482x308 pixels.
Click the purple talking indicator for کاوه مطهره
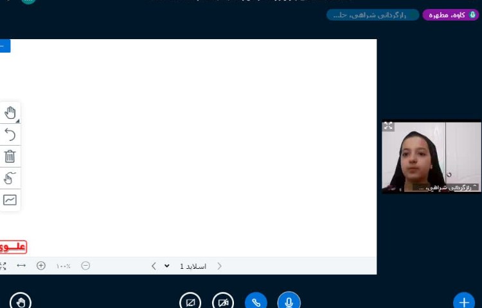tap(451, 15)
